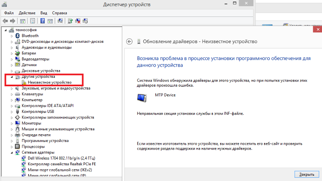The image size is (322, 181).
Task: Select Дисковые устройства category label
Action: click(41, 71)
